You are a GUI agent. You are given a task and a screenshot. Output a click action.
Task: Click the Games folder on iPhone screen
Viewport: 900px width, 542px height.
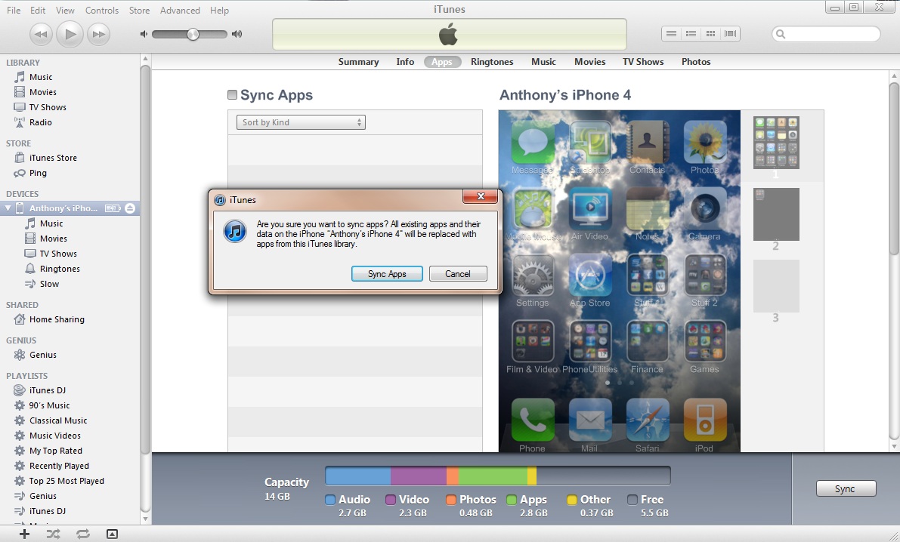coord(705,342)
